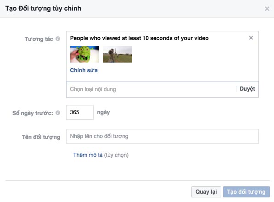Click the Tương tác label
274x202 pixels.
pos(39,39)
